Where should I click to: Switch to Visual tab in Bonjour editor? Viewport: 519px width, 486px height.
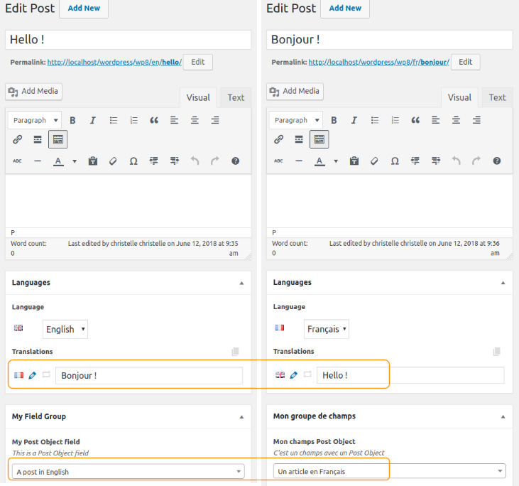coord(459,97)
